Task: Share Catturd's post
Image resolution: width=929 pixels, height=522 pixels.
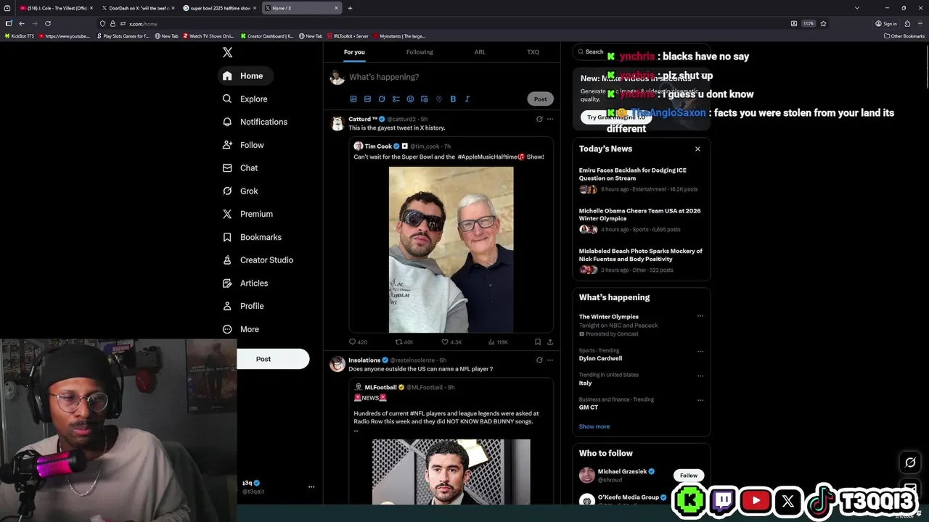Action: [x=550, y=342]
